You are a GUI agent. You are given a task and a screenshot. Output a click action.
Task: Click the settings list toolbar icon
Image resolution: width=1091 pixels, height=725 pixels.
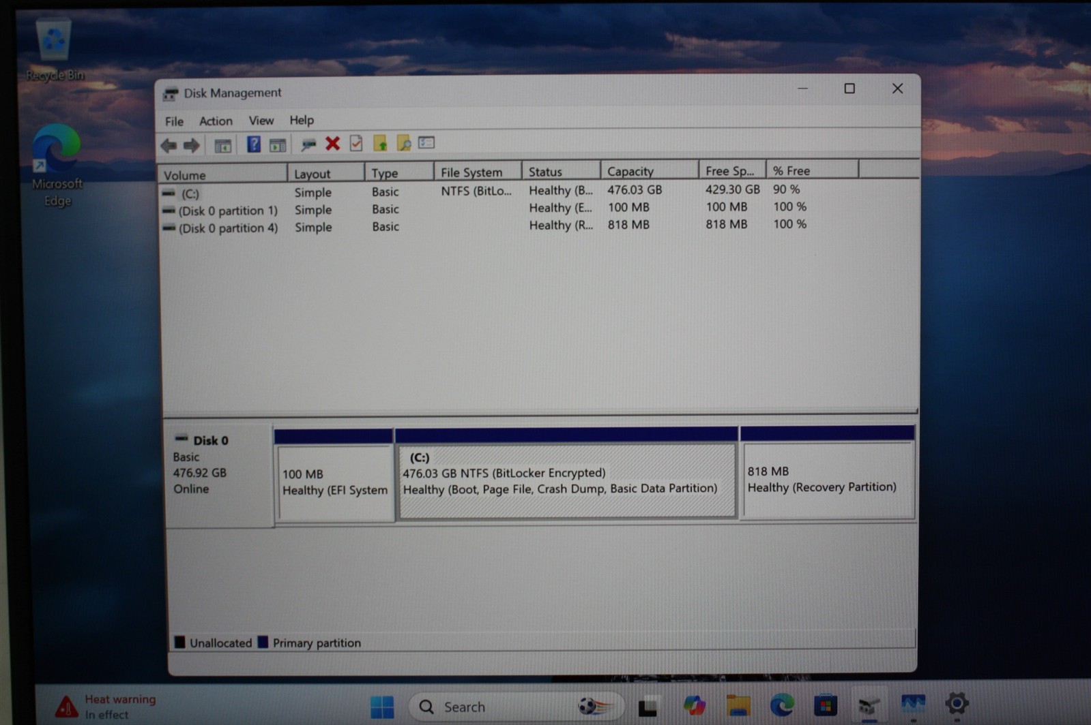click(426, 142)
